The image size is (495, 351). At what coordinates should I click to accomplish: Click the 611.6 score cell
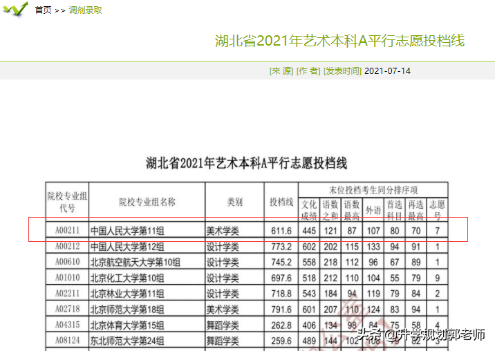tap(281, 231)
